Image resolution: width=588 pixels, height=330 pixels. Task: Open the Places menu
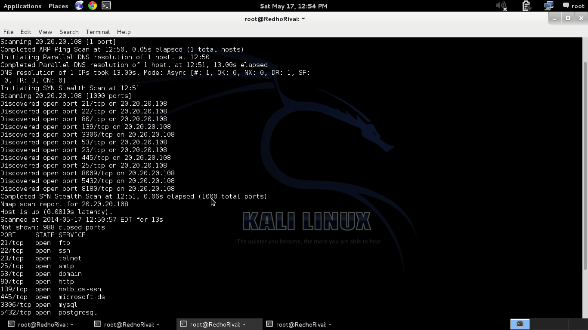(58, 6)
